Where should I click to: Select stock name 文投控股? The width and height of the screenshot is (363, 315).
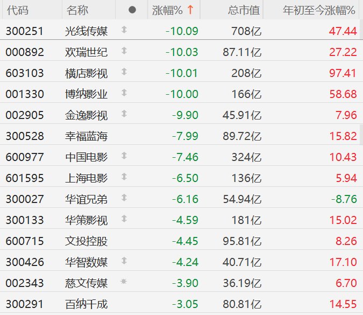[86, 241]
